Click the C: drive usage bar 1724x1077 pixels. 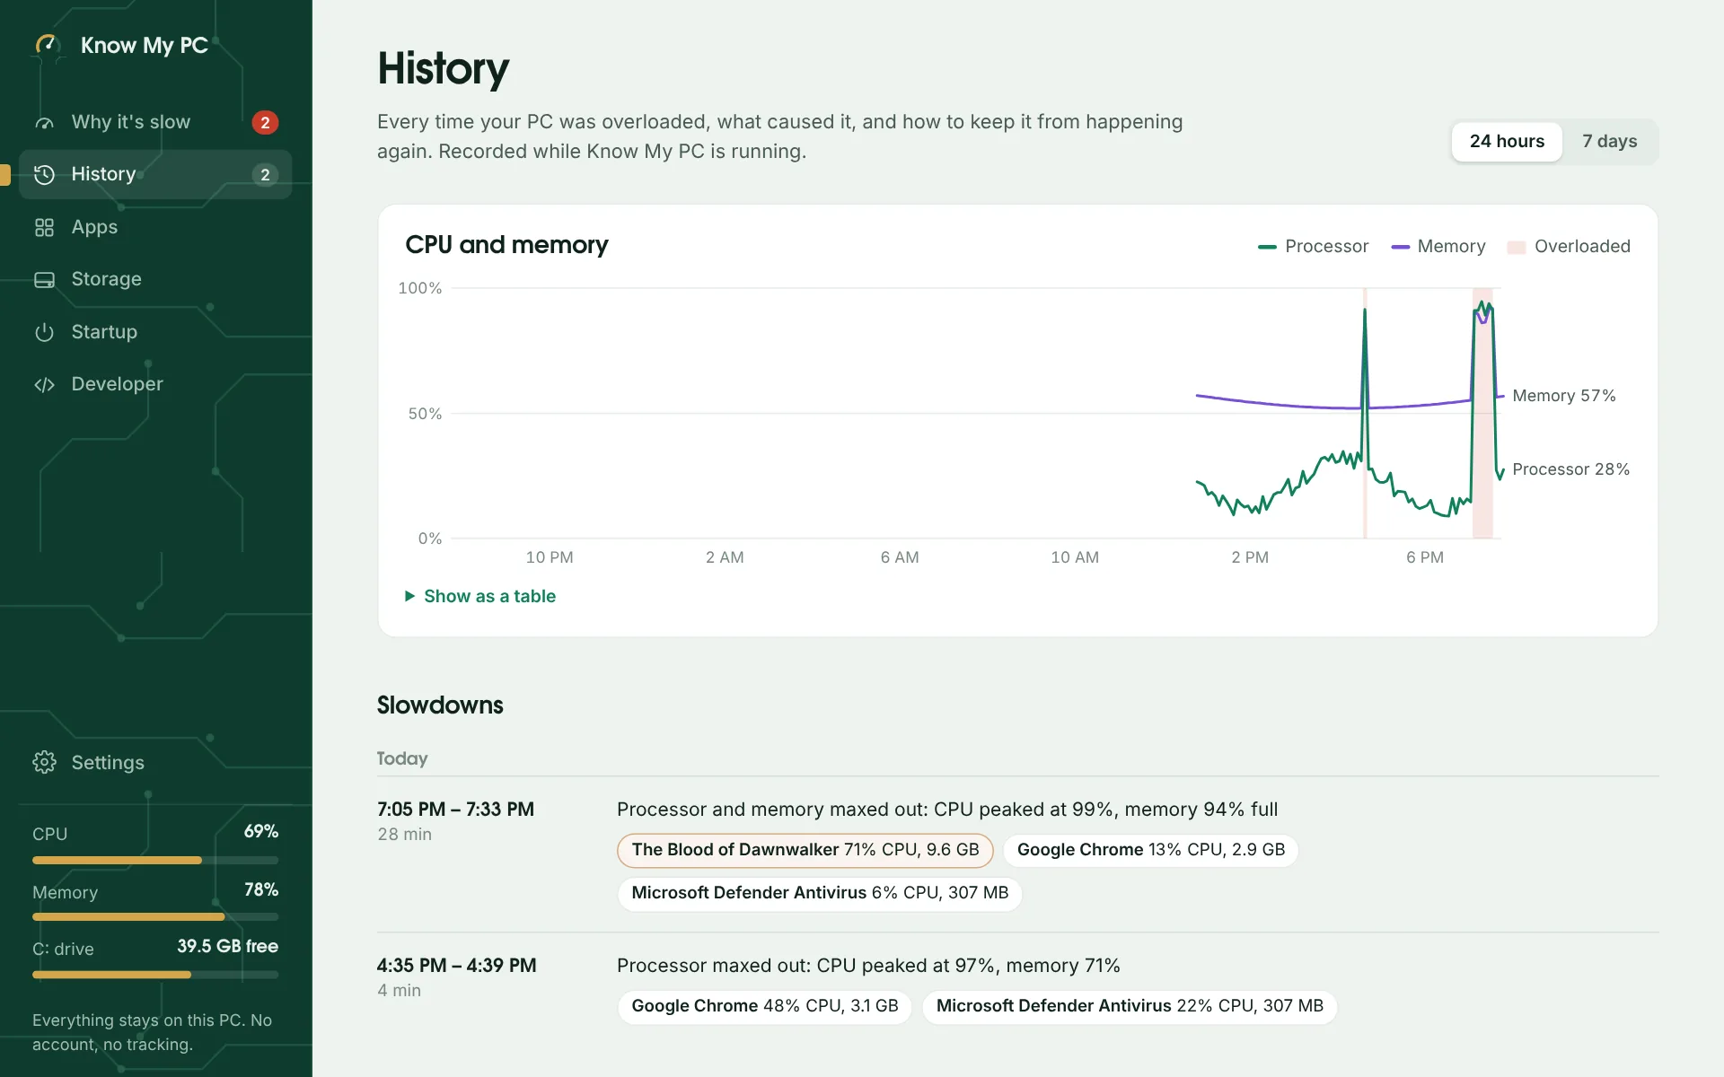pyautogui.click(x=155, y=975)
